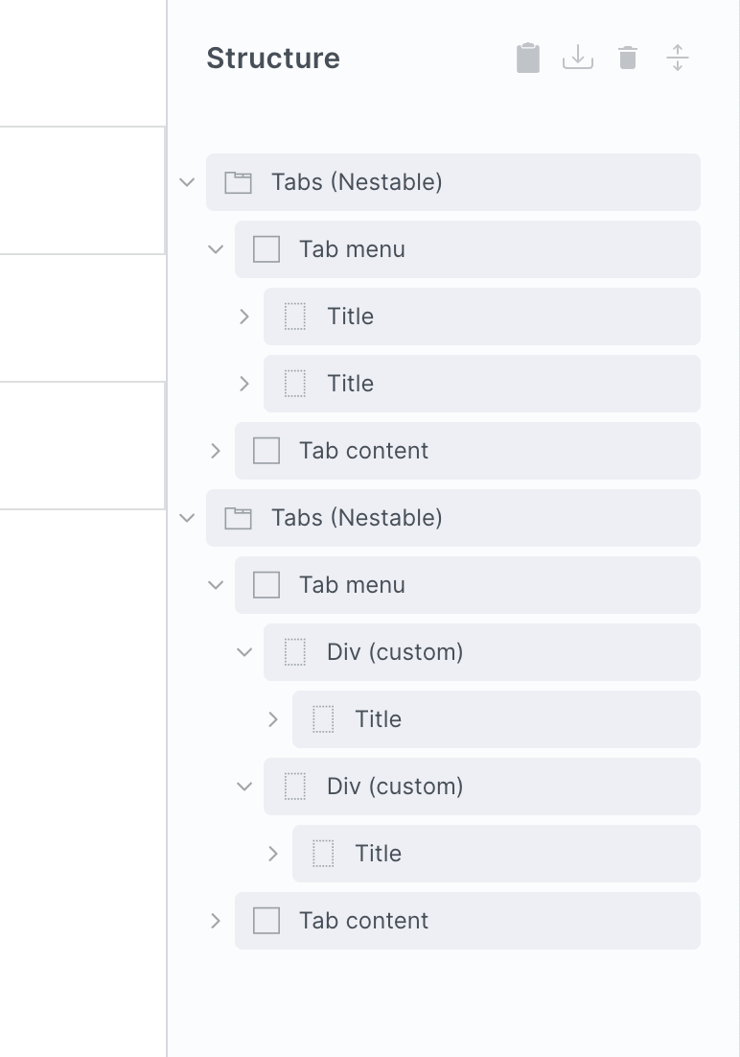
Task: Click folder icon of the first Tabs (Nestable)
Action: (238, 182)
